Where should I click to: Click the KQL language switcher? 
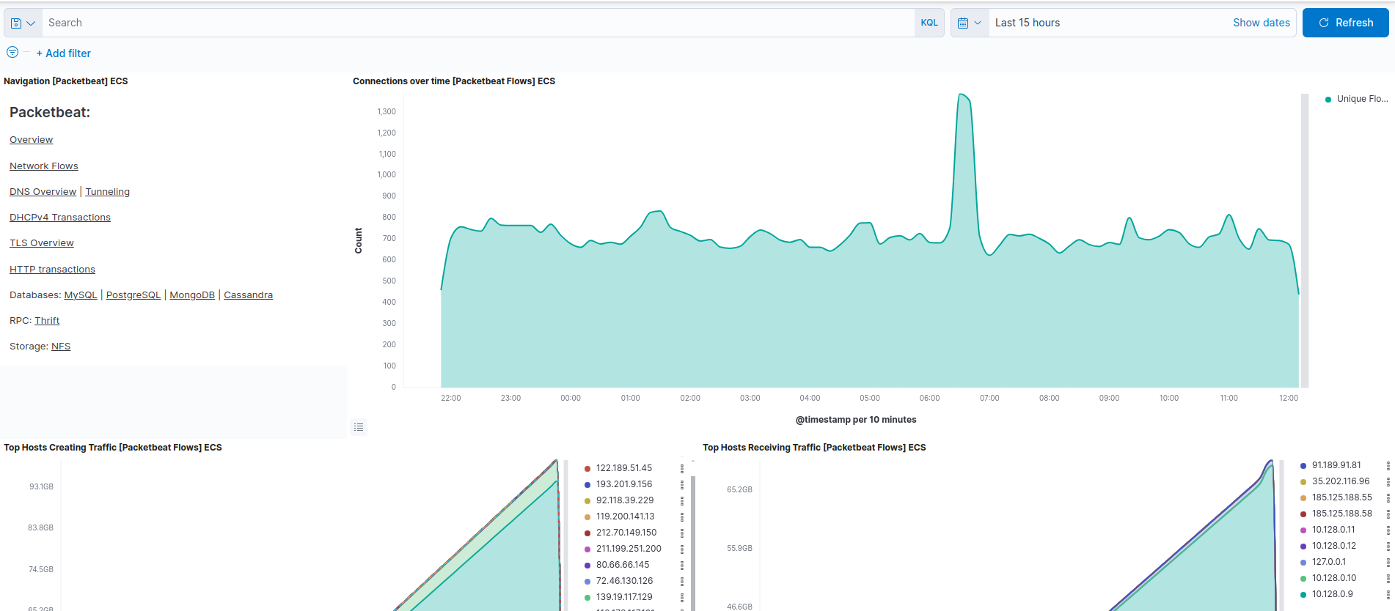[929, 23]
